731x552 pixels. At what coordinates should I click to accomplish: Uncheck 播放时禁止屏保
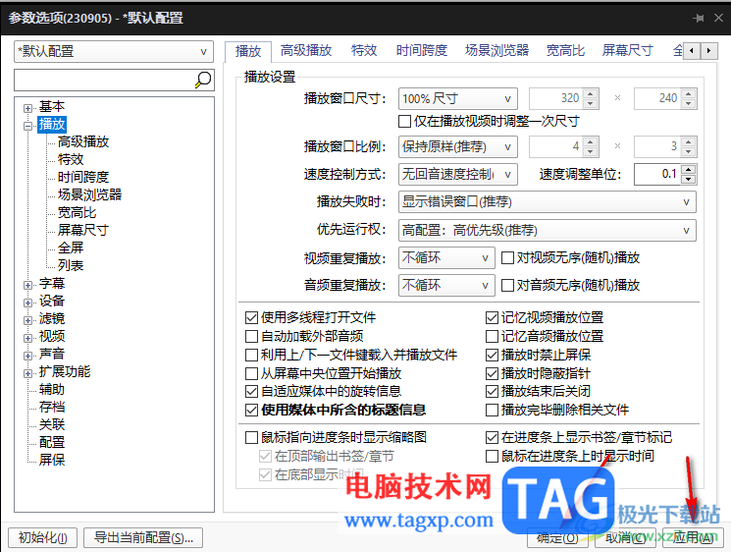coord(492,355)
